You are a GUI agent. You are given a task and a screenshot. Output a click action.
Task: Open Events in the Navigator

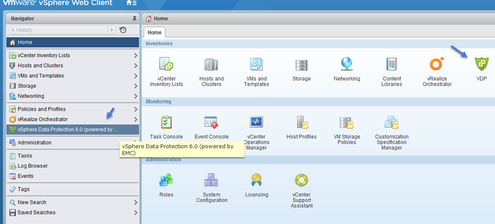pyautogui.click(x=72, y=176)
